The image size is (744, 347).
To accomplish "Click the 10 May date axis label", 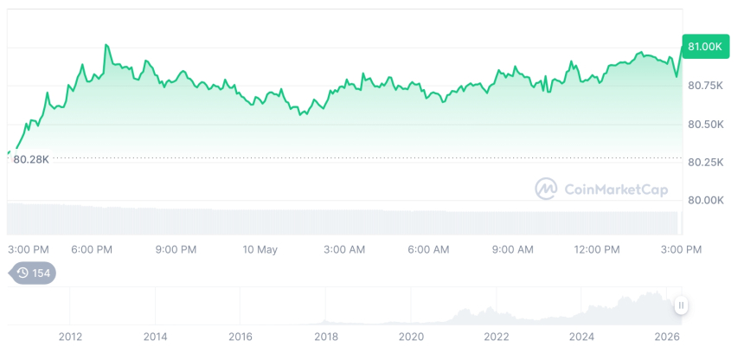I will click(260, 249).
